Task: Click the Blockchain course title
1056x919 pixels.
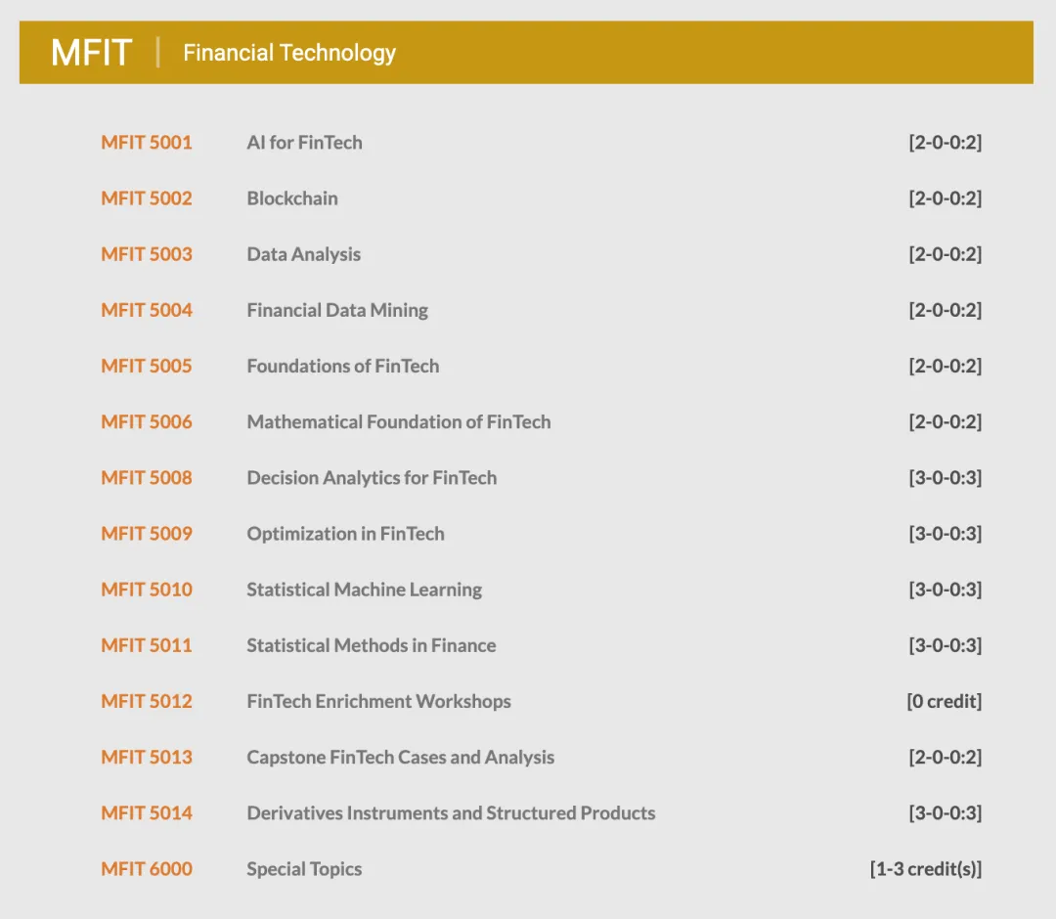Action: (292, 197)
